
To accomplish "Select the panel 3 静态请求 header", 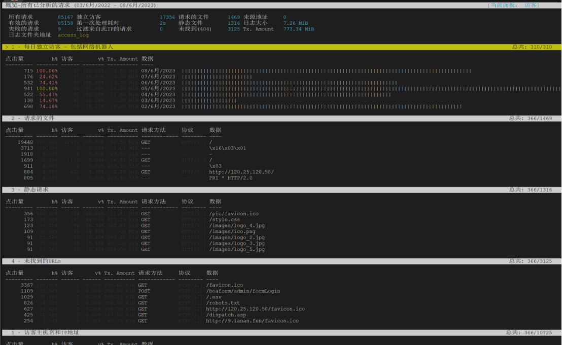I will tap(282, 189).
